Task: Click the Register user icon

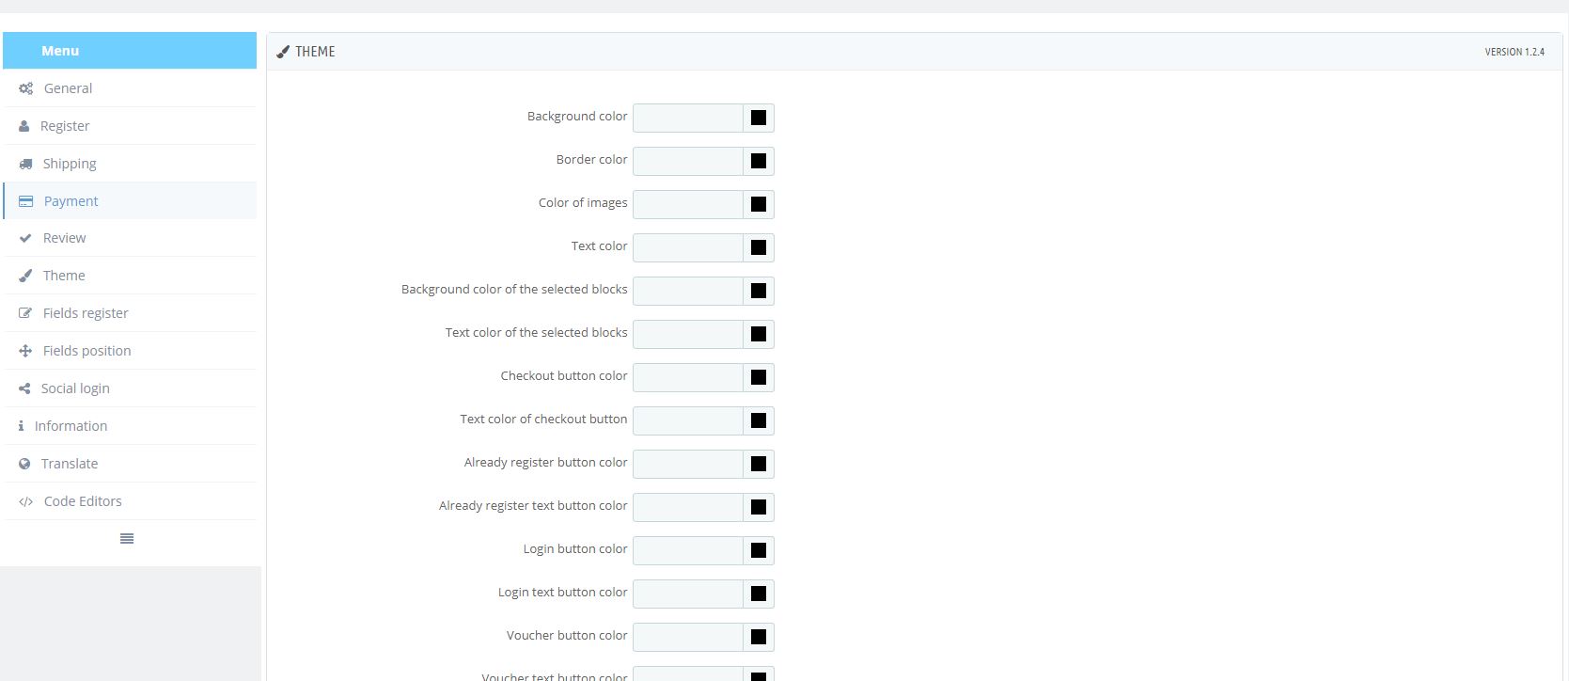Action: pos(24,126)
